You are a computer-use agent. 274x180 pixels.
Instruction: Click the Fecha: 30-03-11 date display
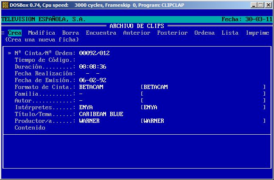[247, 19]
